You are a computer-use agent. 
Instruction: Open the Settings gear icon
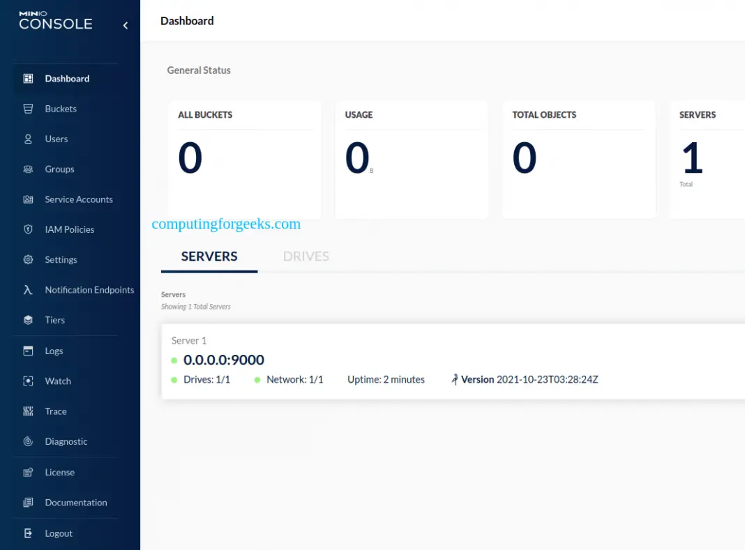pos(27,259)
